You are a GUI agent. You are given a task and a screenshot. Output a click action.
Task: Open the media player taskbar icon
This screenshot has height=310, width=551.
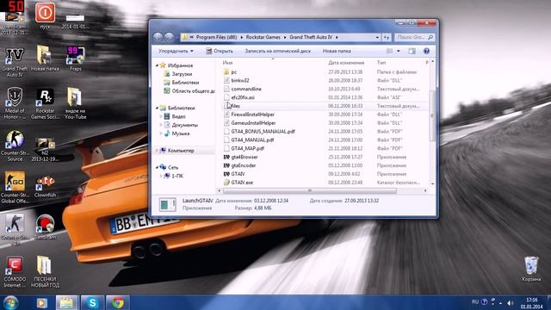(42, 302)
